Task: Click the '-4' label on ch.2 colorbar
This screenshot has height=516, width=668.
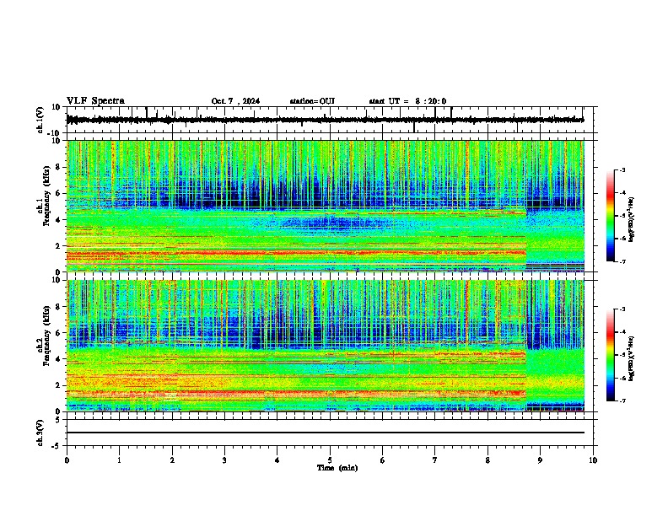Action: [x=622, y=332]
